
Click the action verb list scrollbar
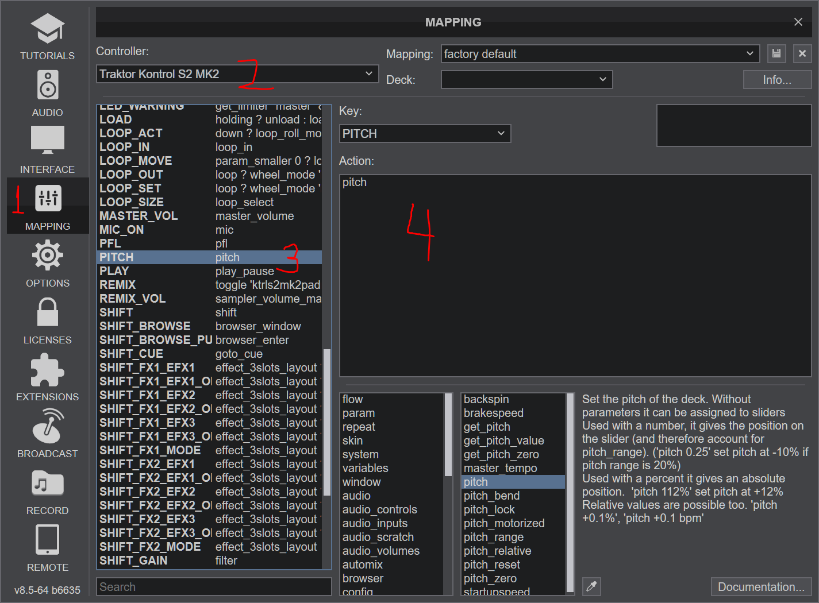click(x=570, y=493)
